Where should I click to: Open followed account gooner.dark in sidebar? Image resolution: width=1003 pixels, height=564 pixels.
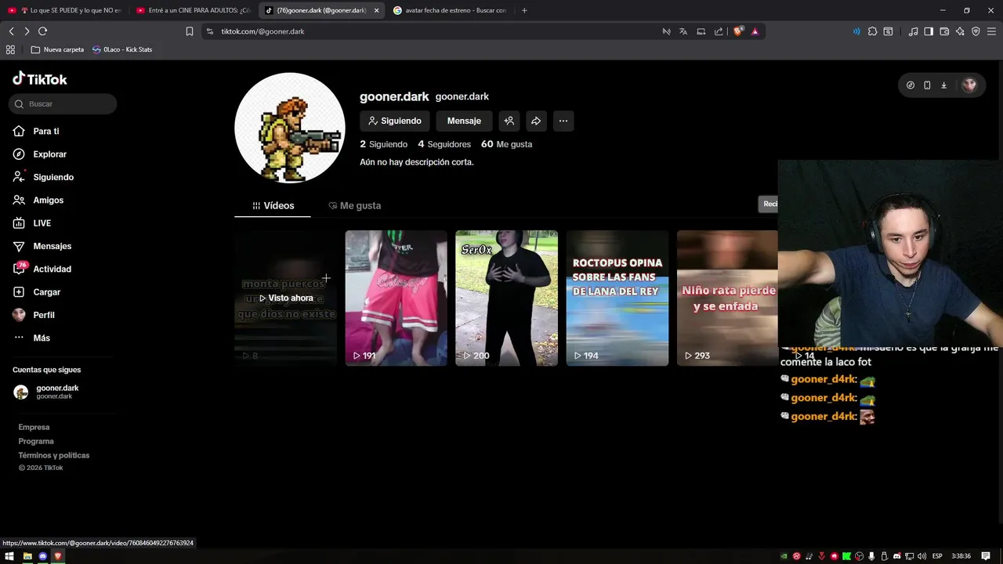pos(47,392)
